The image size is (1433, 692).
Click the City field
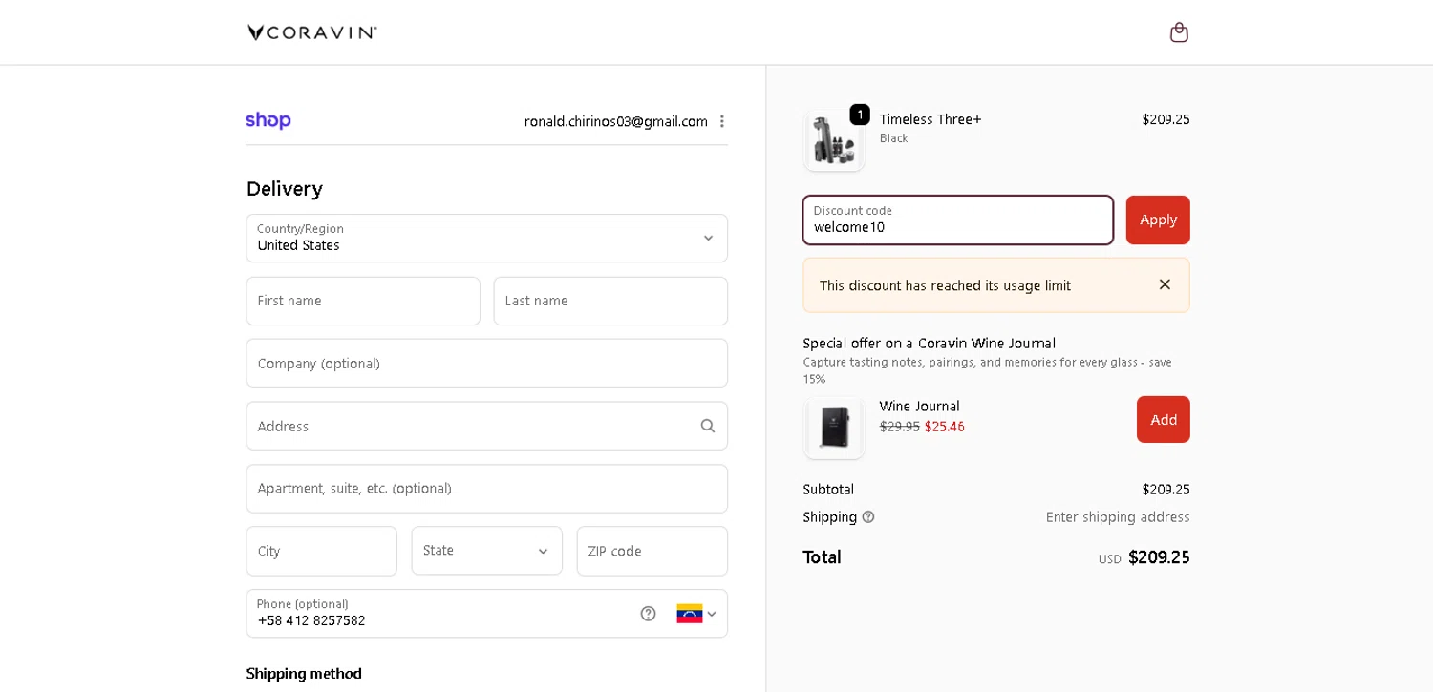click(322, 551)
